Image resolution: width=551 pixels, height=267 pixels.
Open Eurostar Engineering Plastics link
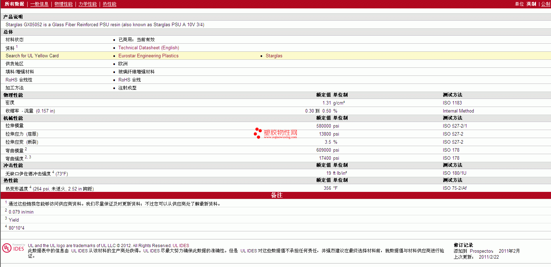(x=148, y=56)
